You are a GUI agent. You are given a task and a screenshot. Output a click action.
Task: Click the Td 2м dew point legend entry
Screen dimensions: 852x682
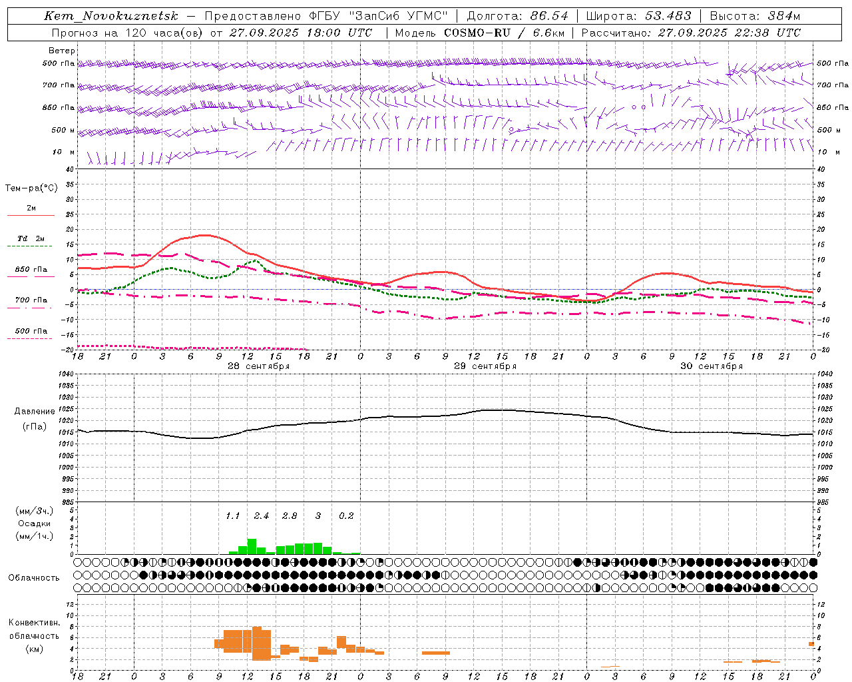pyautogui.click(x=31, y=238)
